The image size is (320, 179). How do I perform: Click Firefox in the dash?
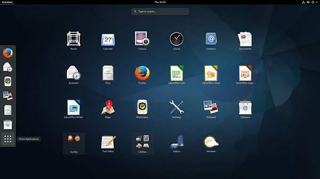coord(8,53)
